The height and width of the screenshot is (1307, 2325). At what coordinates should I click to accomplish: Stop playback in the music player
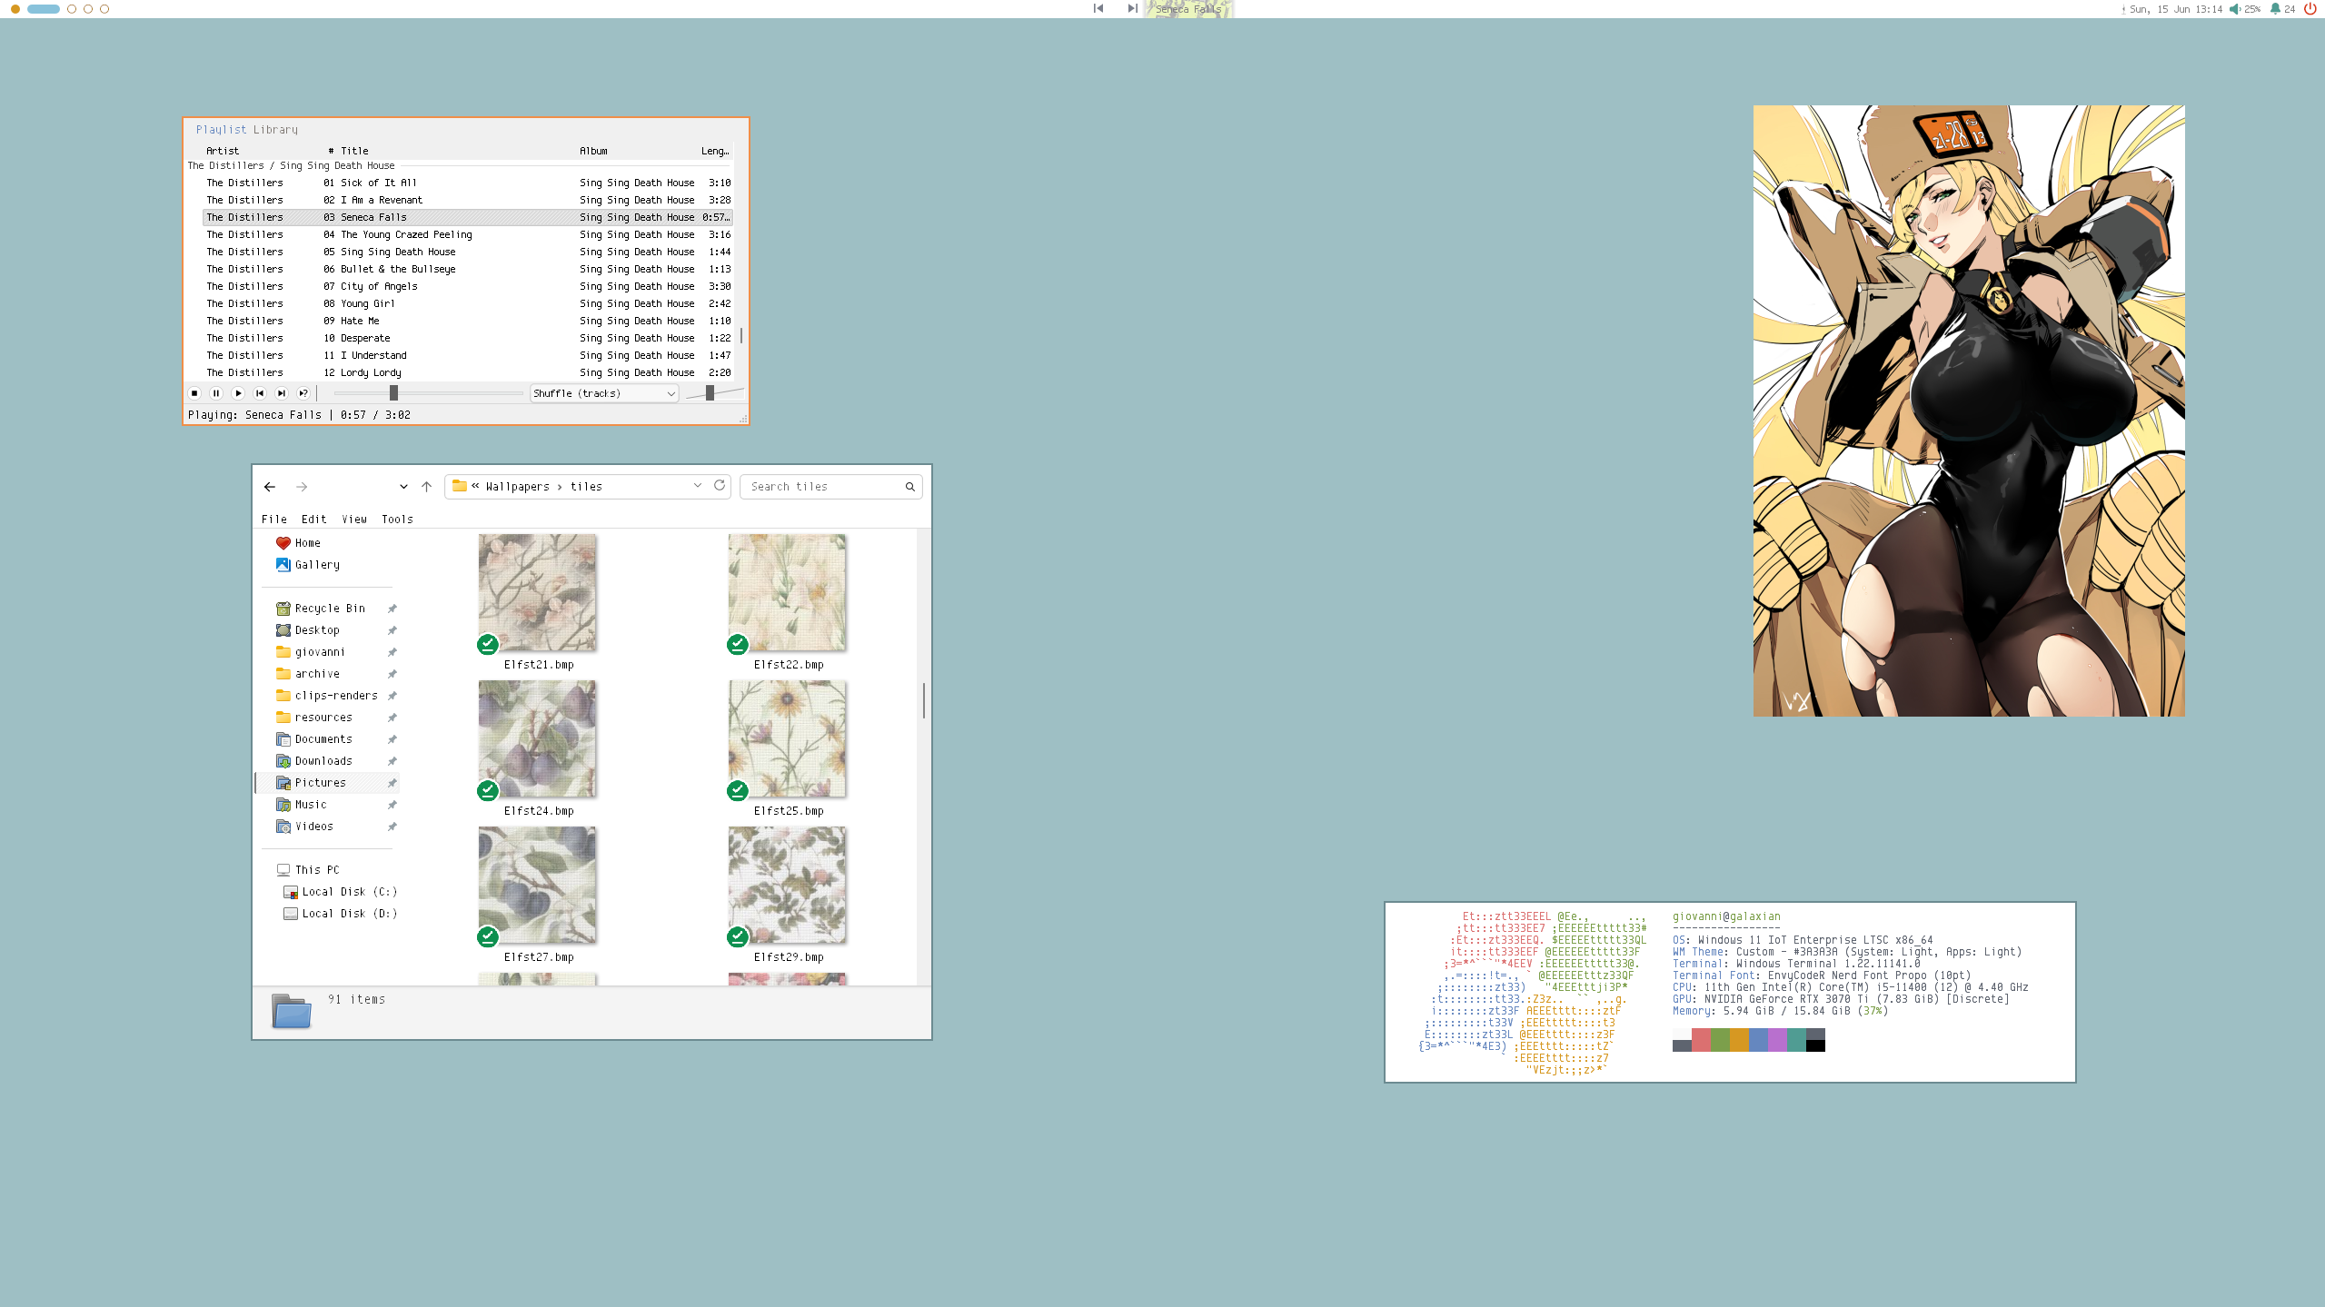(194, 393)
